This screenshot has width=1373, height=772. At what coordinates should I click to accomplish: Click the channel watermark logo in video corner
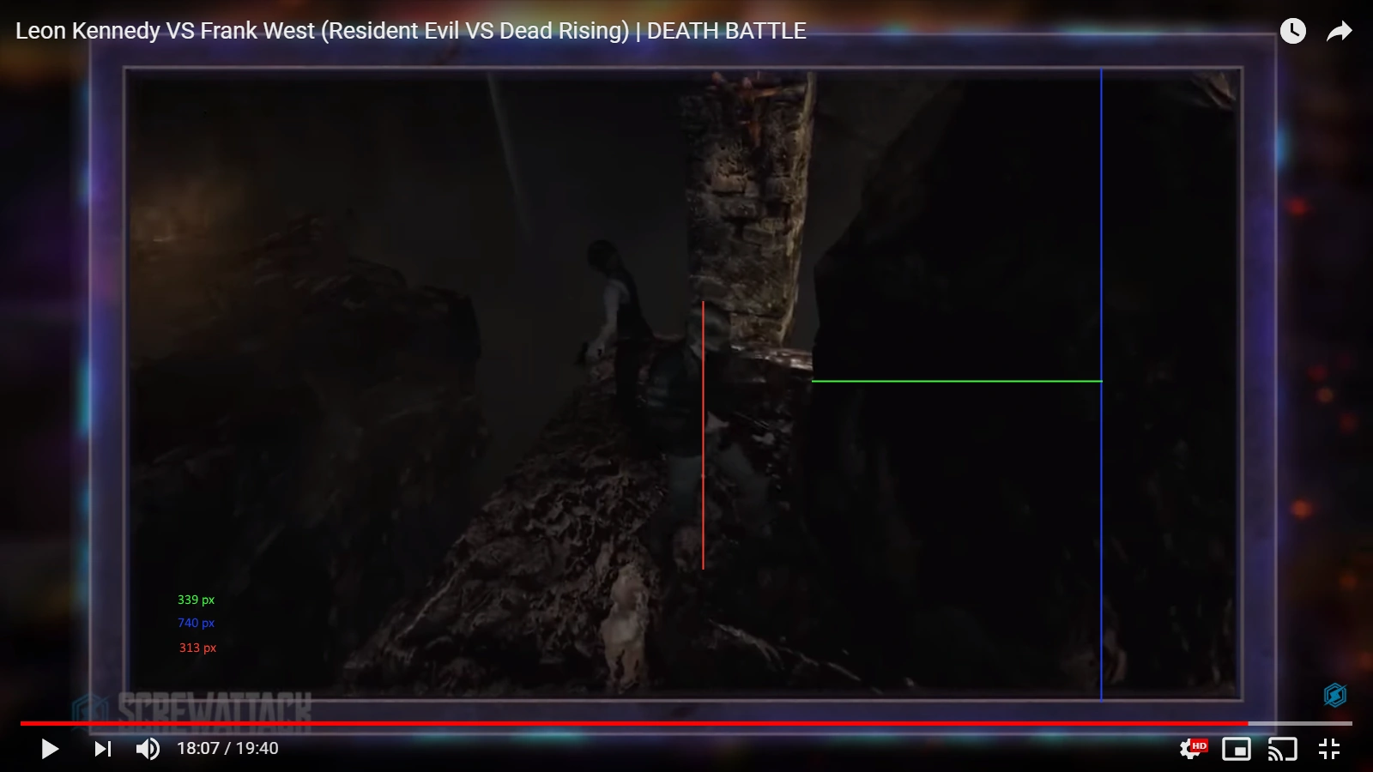(1334, 695)
